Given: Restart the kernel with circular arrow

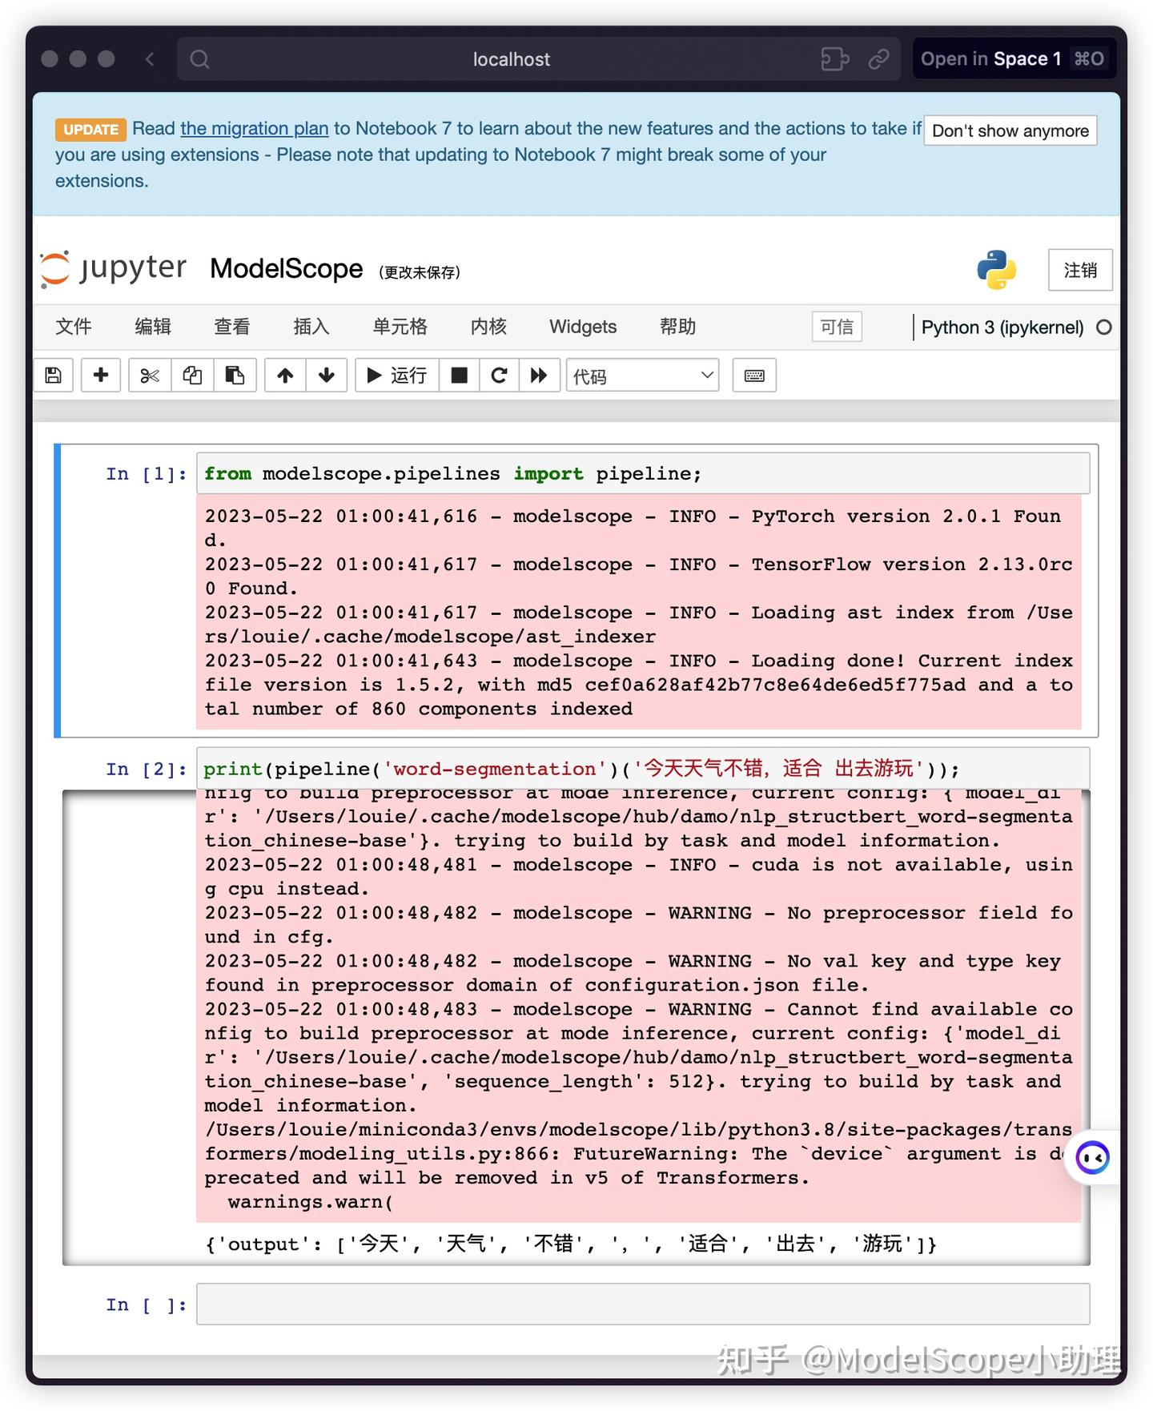Looking at the screenshot, I should pyautogui.click(x=499, y=375).
